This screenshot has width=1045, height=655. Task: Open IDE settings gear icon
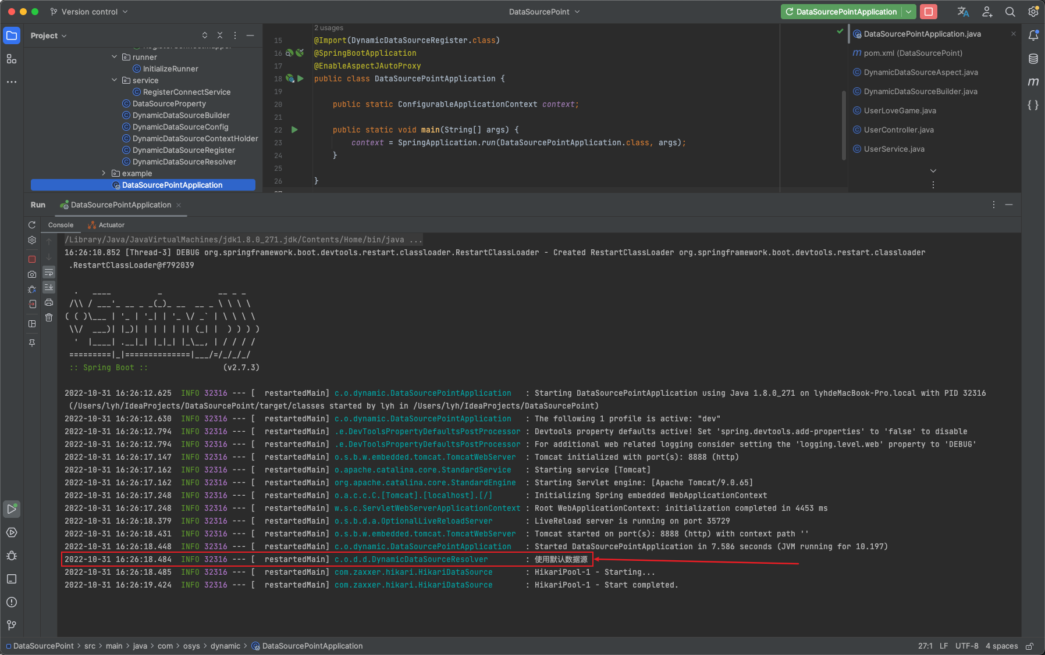(x=1033, y=12)
